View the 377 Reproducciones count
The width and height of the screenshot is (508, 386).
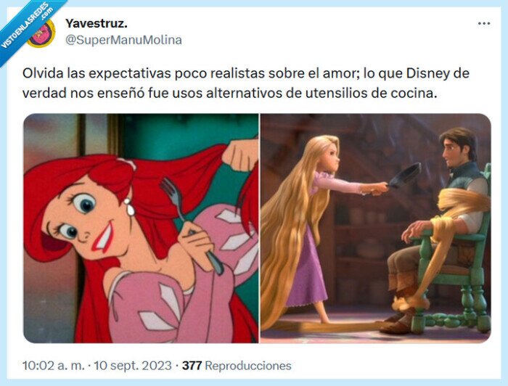237,366
